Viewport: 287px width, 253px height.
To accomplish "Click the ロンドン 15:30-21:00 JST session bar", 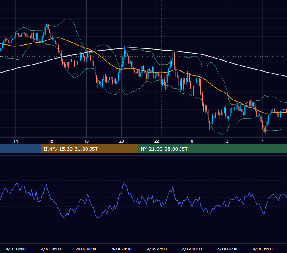I will (x=89, y=149).
